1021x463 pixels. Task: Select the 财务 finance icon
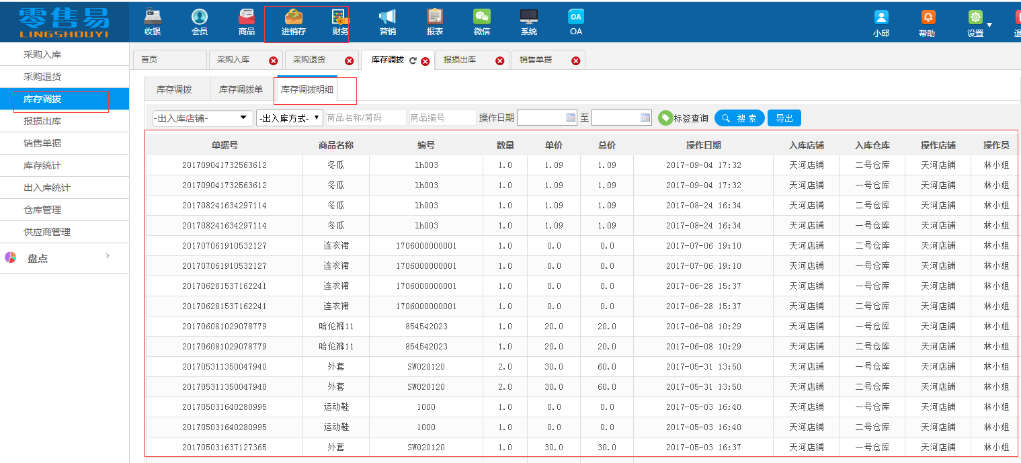(x=340, y=20)
